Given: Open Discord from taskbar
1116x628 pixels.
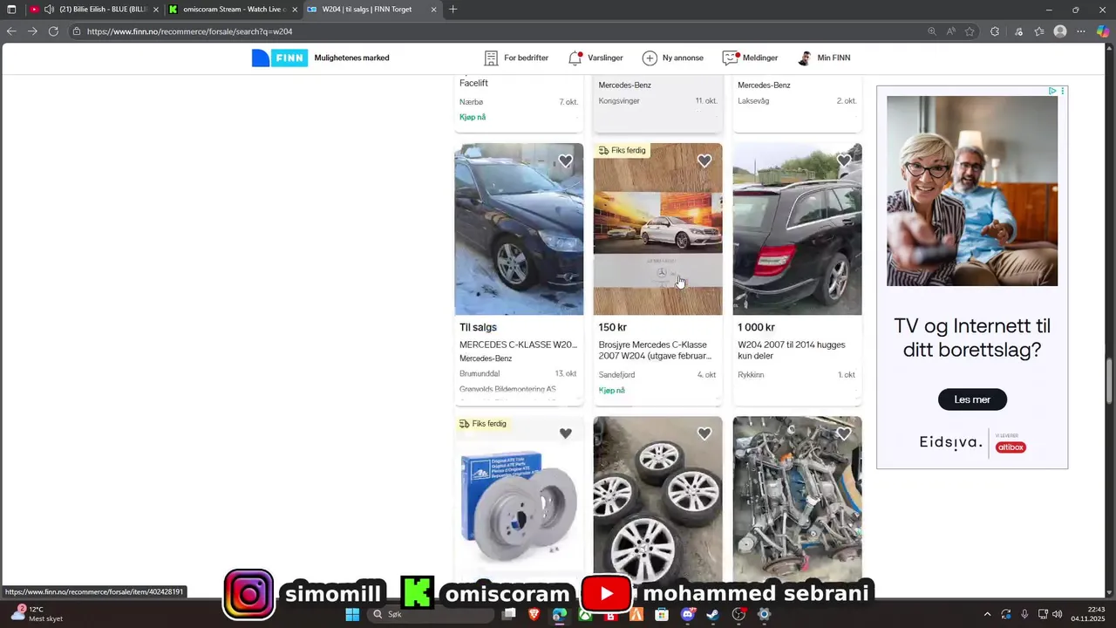Looking at the screenshot, I should [x=688, y=614].
